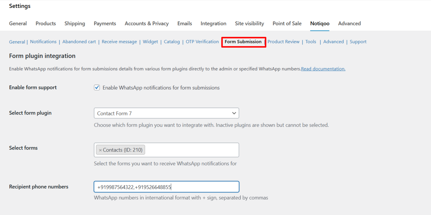Open the Receive message section
The image size is (431, 215).
[119, 42]
